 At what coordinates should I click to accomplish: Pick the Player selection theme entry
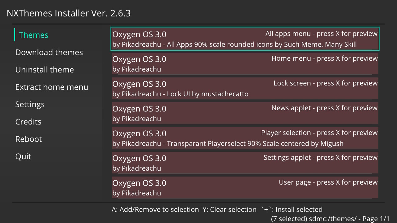coord(245,138)
